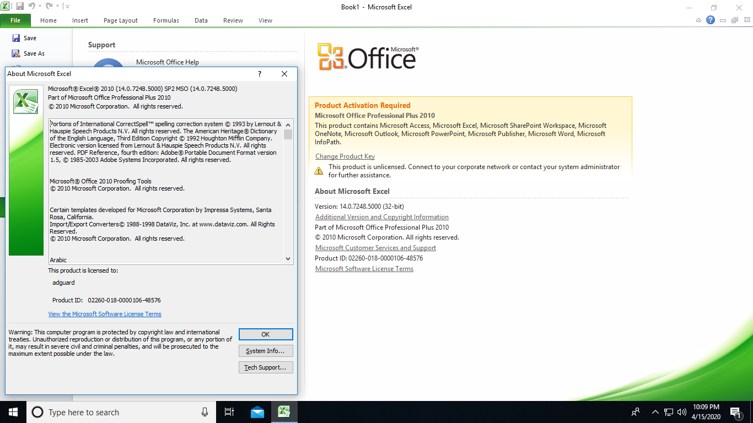This screenshot has height=423, width=753.
Task: Click scrollbar up arrow in credits box
Action: [288, 124]
